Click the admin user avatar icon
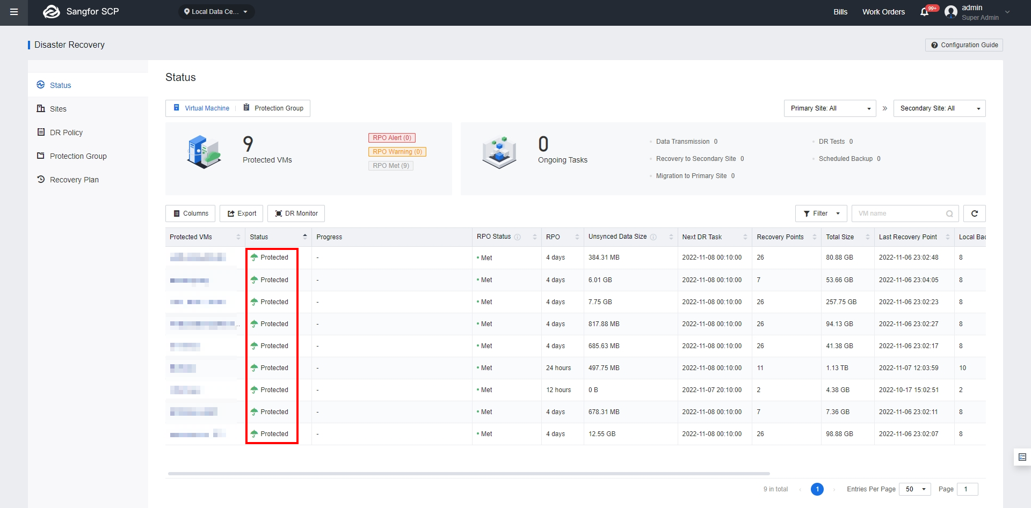 (x=950, y=12)
